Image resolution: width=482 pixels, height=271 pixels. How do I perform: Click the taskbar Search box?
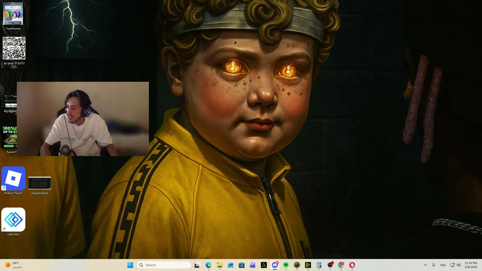tap(164, 265)
